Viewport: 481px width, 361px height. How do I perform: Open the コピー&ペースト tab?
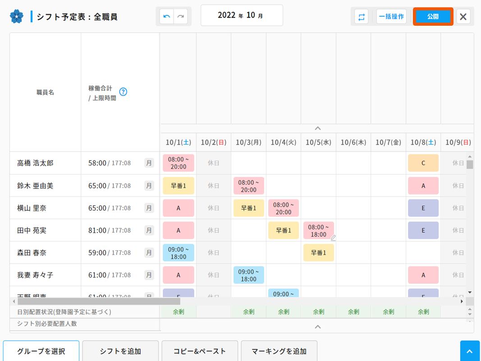(200, 351)
